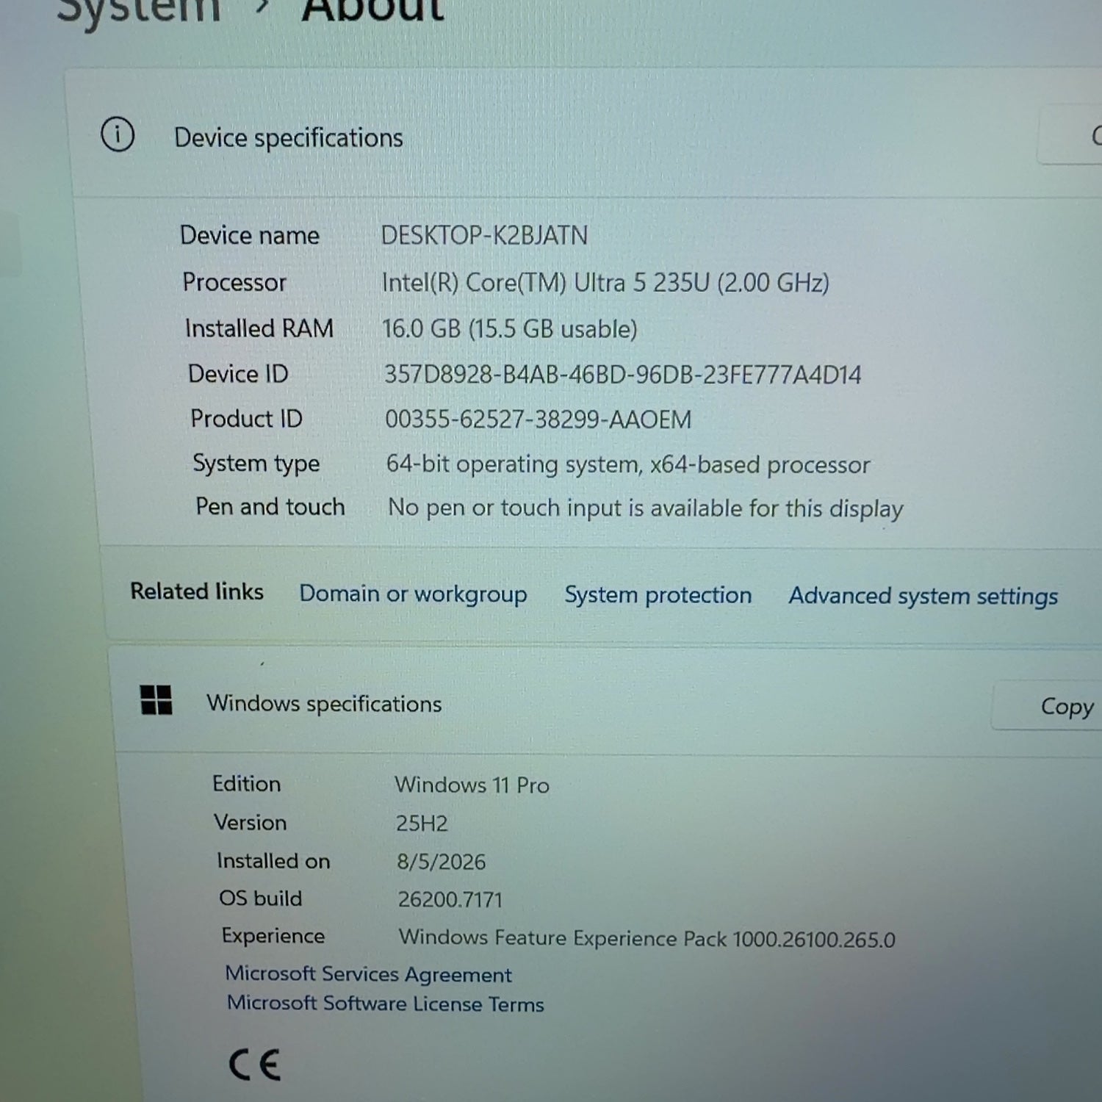Click the About page title

click(373, 10)
